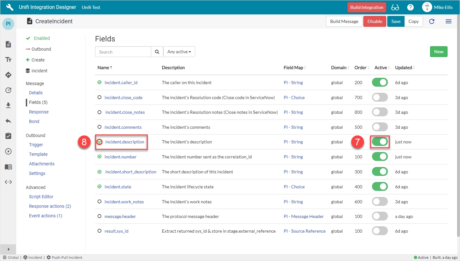Screen dimensions: 460x261
Task: Toggle incident.caller_id active switch off
Action: [380, 83]
